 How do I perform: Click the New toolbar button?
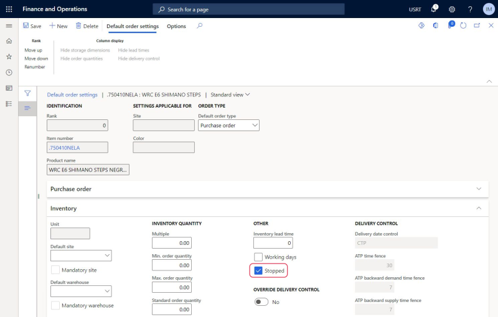(x=59, y=26)
